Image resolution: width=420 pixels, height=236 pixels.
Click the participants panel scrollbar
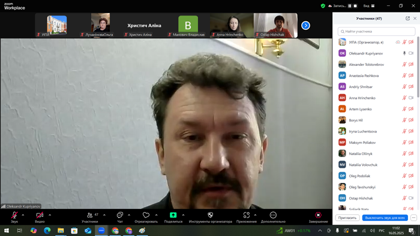tap(418, 67)
